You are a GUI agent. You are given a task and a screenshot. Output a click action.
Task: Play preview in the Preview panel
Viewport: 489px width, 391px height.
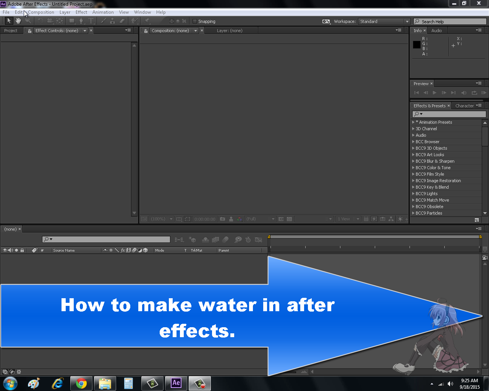coord(435,92)
